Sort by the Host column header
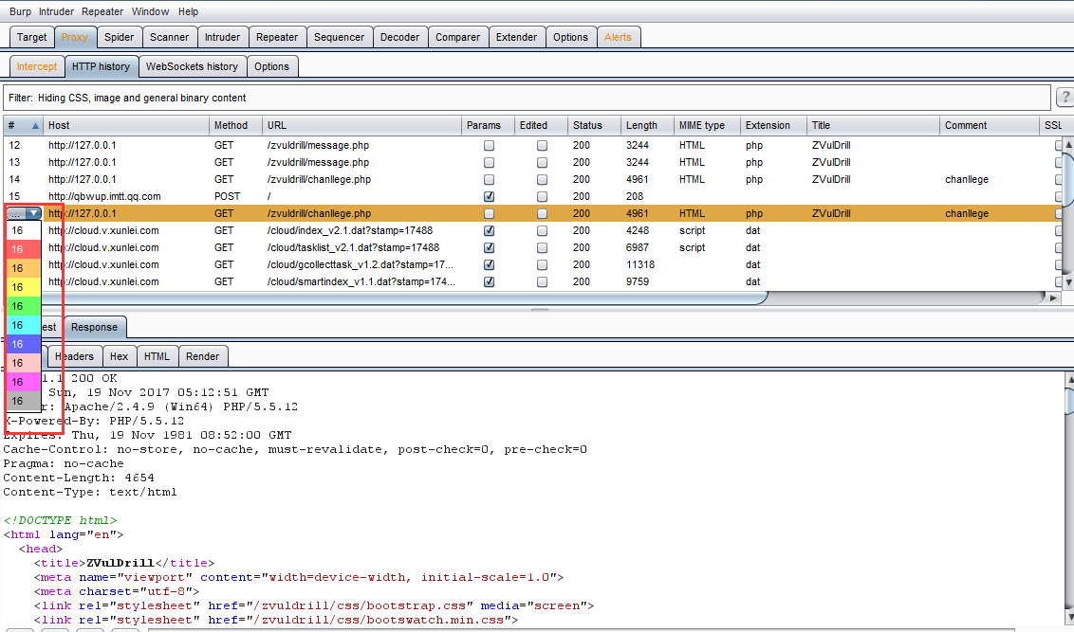1074x632 pixels. [126, 125]
